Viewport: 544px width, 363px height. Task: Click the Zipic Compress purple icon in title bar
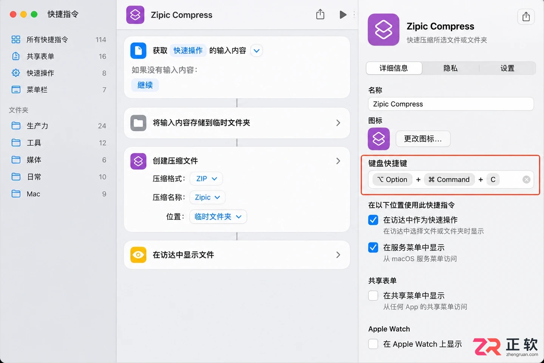[135, 15]
